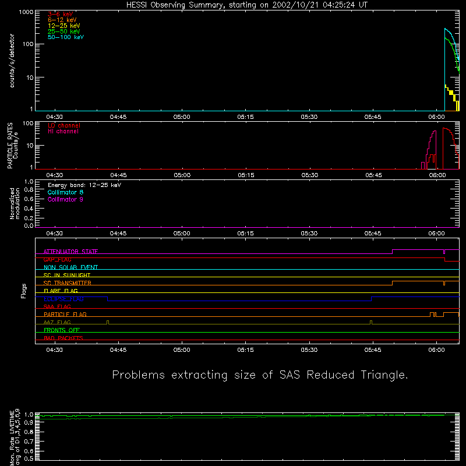Select the Collimator 8 legend label
466x466 pixels.
point(65,192)
